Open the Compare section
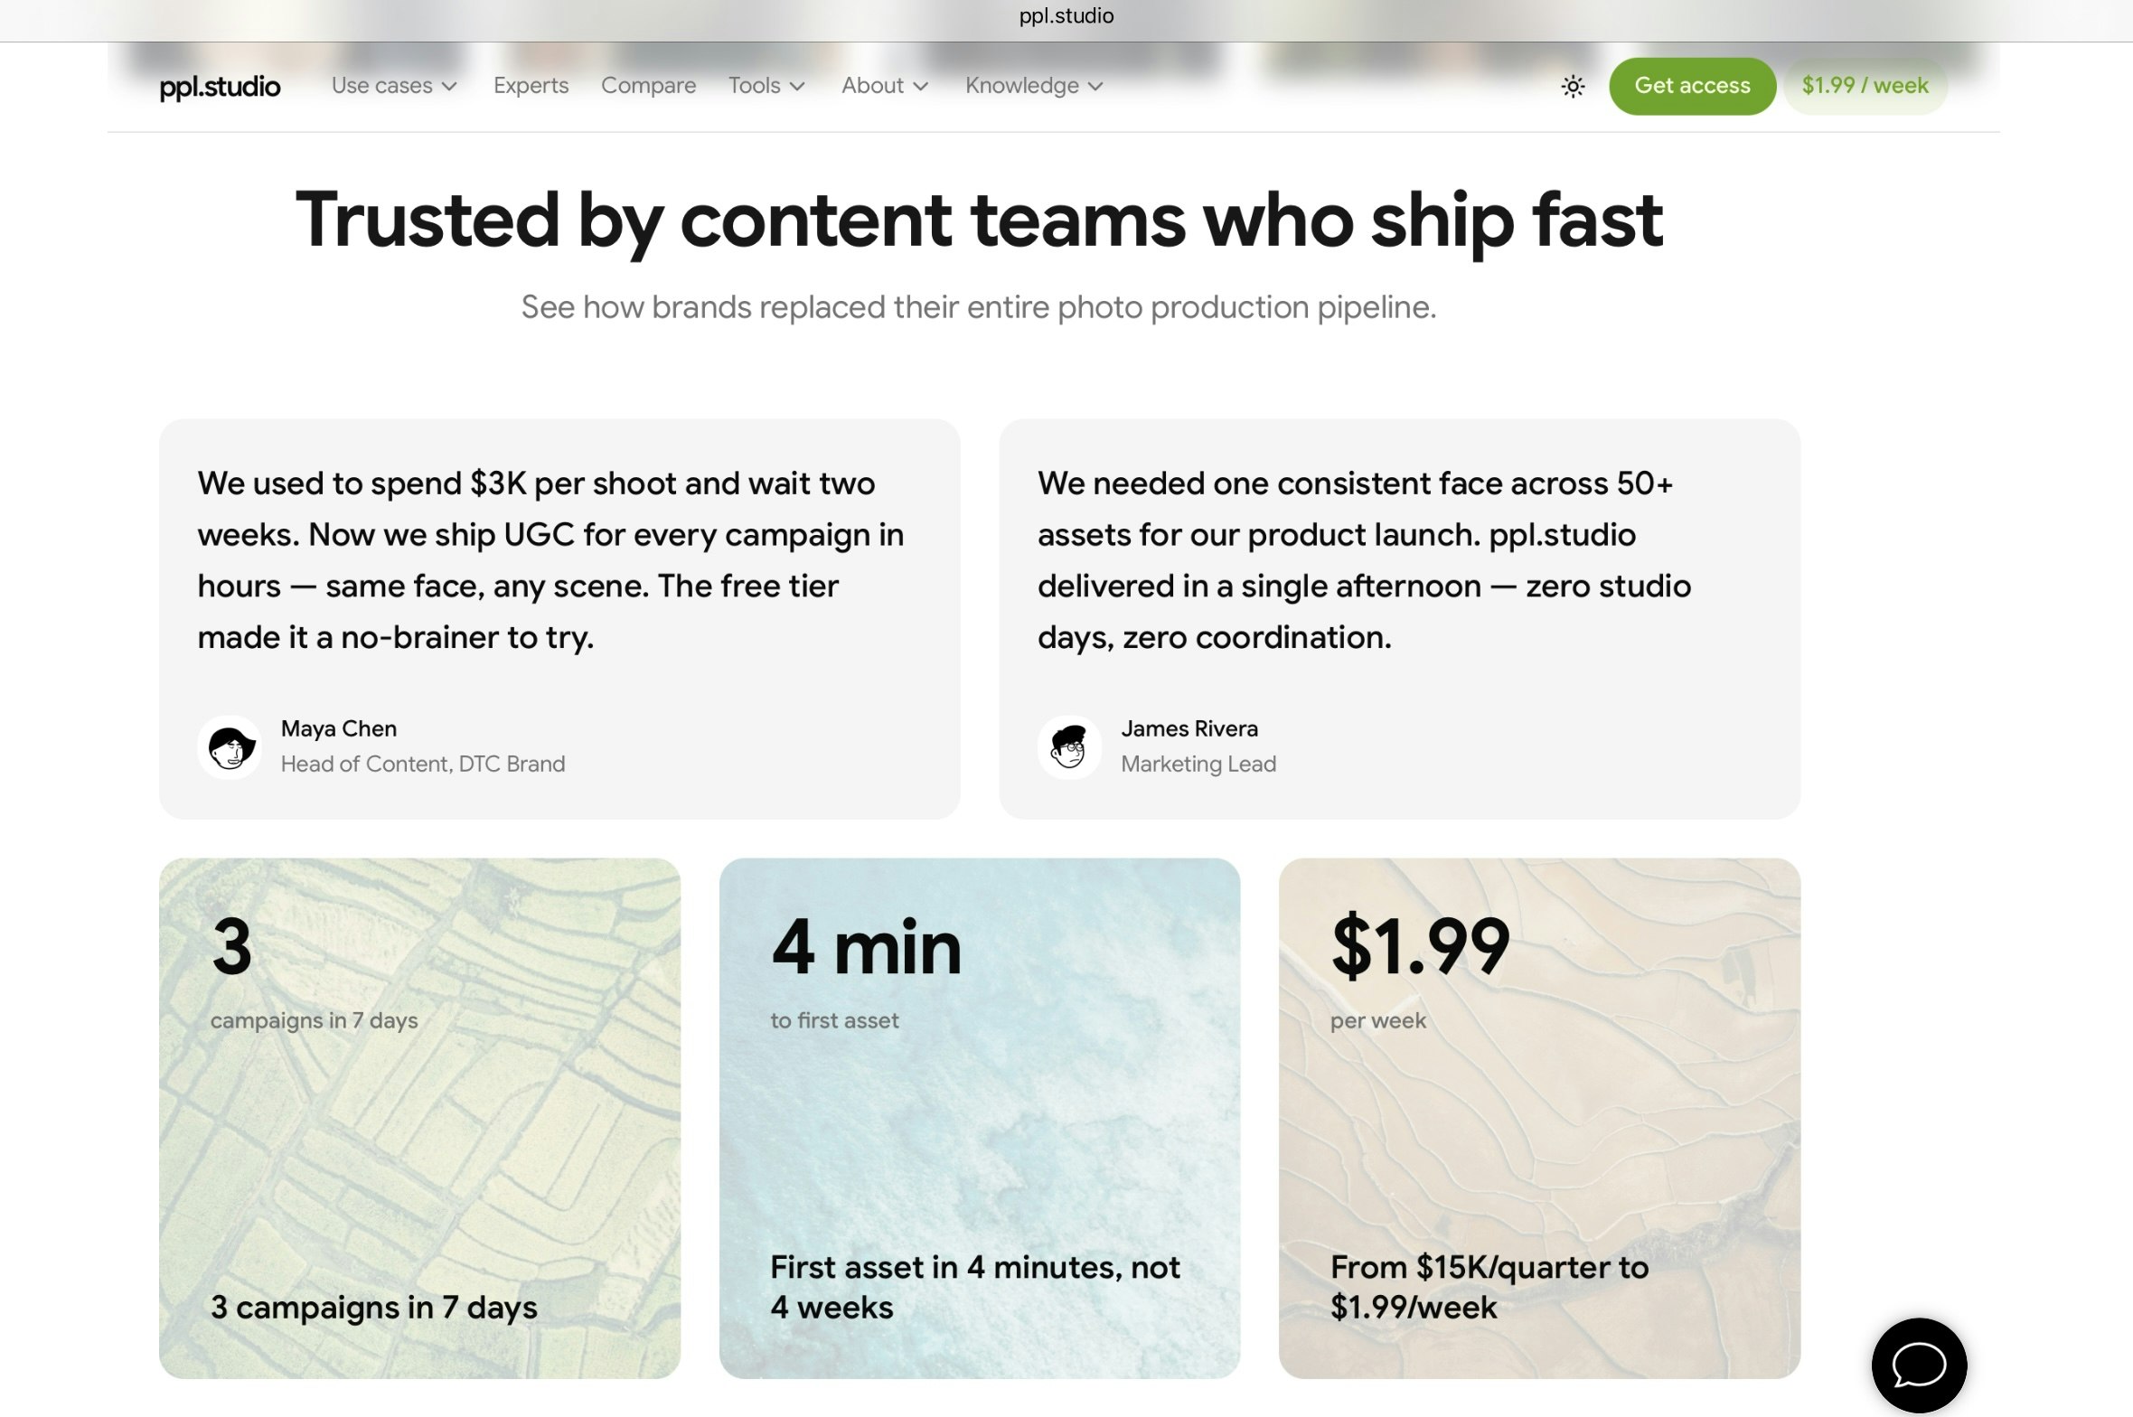 click(x=648, y=85)
